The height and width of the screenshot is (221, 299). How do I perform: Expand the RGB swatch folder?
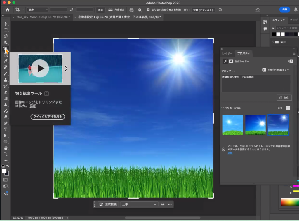tap(273, 42)
